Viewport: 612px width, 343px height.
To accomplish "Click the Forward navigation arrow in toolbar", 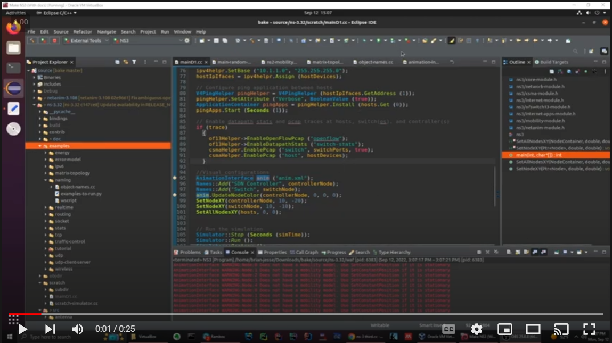I will tap(550, 40).
